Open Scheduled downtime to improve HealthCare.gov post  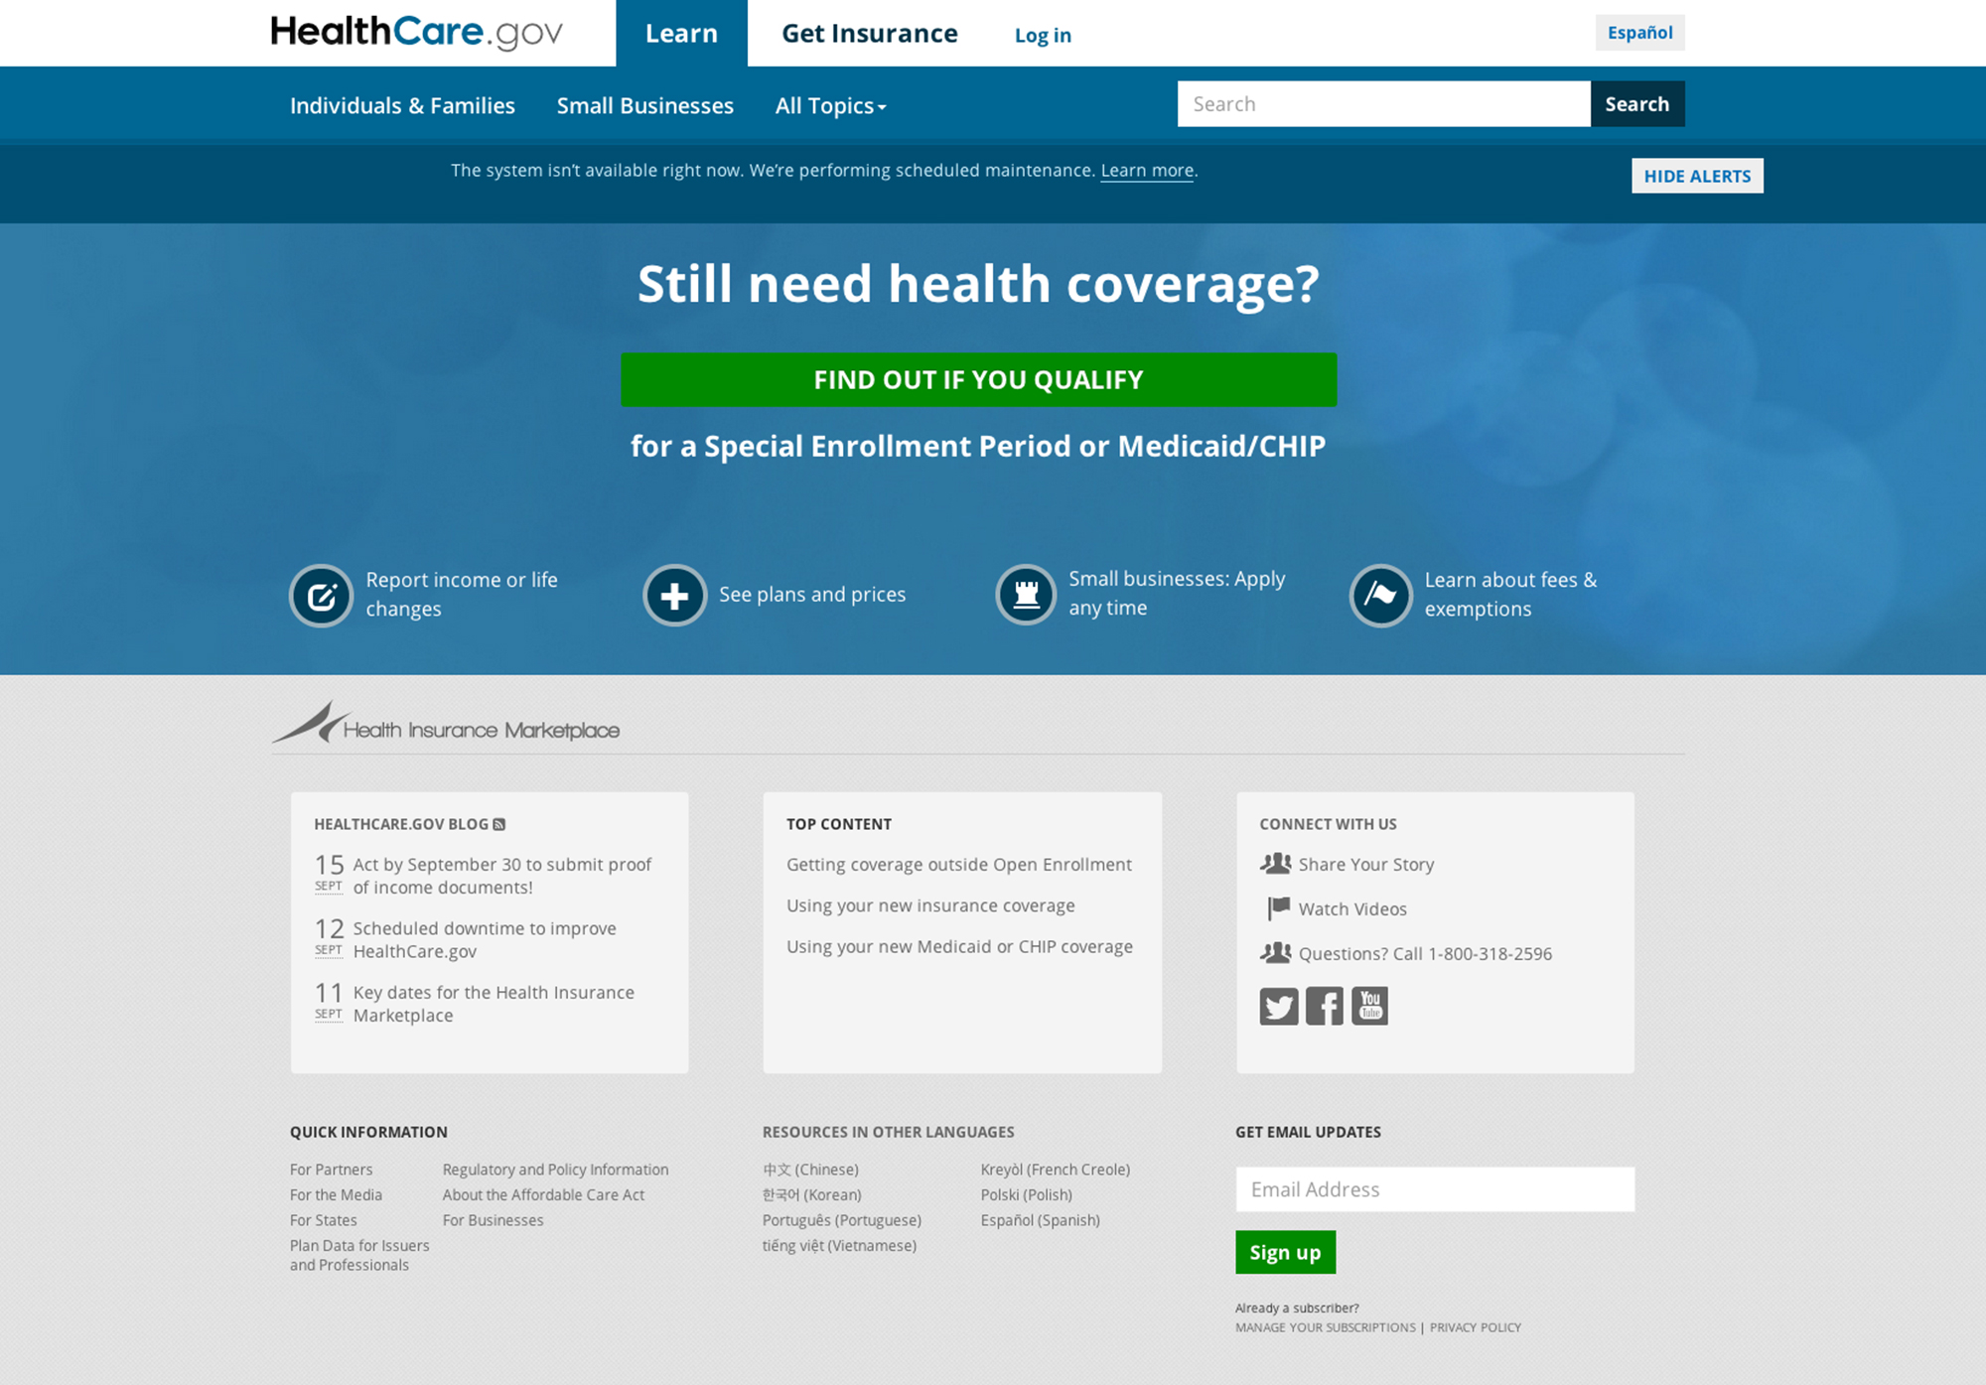click(485, 940)
